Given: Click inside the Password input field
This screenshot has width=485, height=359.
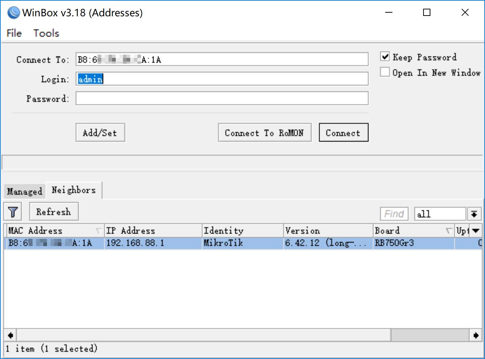Looking at the screenshot, I should coord(222,98).
